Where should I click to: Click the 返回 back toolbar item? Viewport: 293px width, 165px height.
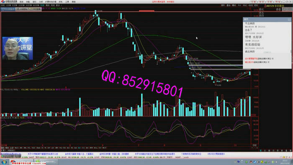pyautogui.click(x=256, y=5)
